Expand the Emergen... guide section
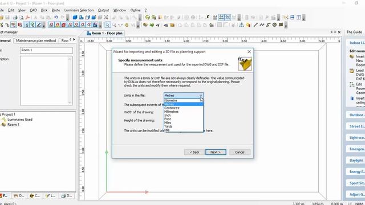This screenshot has height=205, width=365. pos(356,149)
